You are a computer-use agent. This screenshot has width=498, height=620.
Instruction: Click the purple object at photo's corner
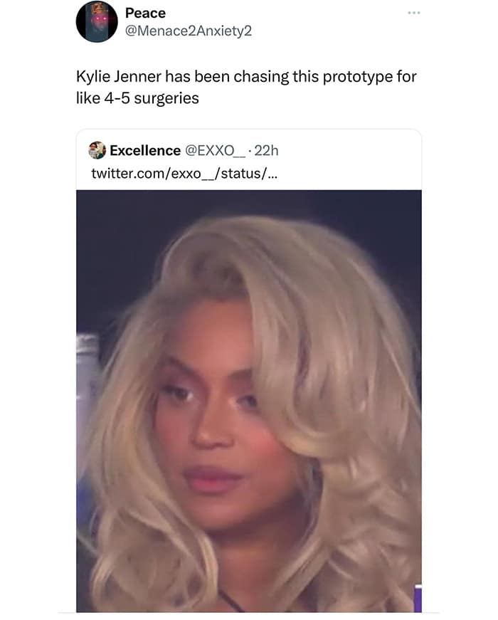(418, 597)
